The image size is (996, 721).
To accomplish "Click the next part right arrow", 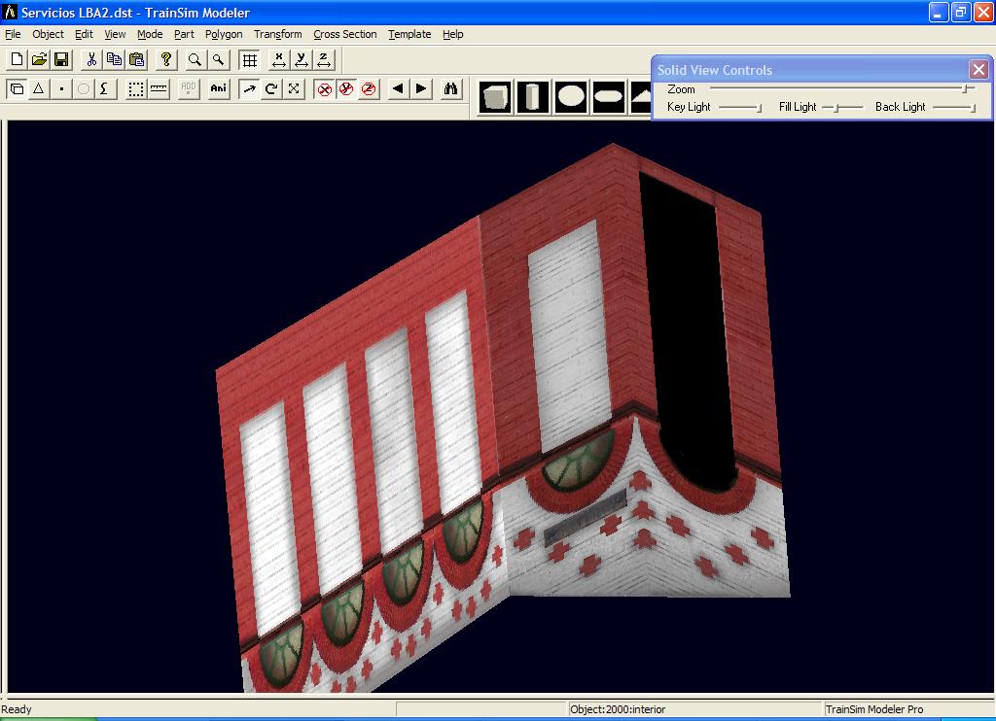I will 421,88.
